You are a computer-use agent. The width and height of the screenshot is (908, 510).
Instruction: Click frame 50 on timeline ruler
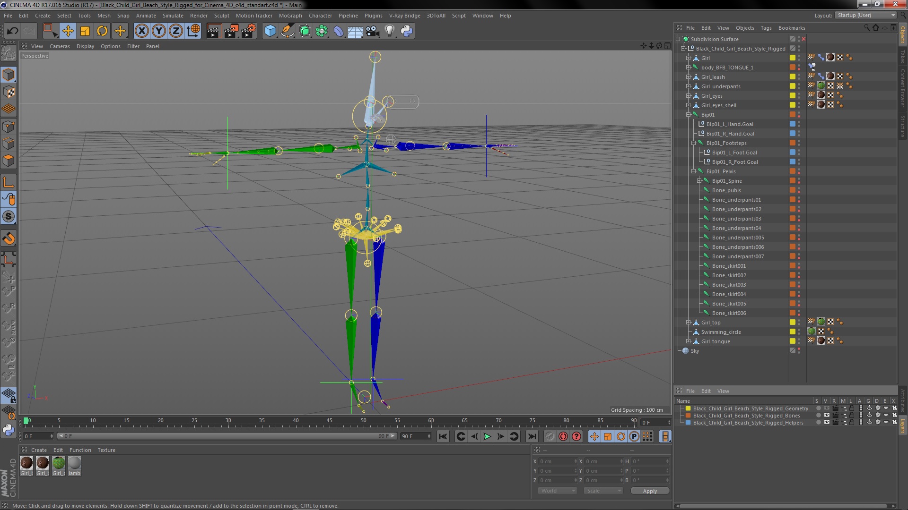(363, 420)
